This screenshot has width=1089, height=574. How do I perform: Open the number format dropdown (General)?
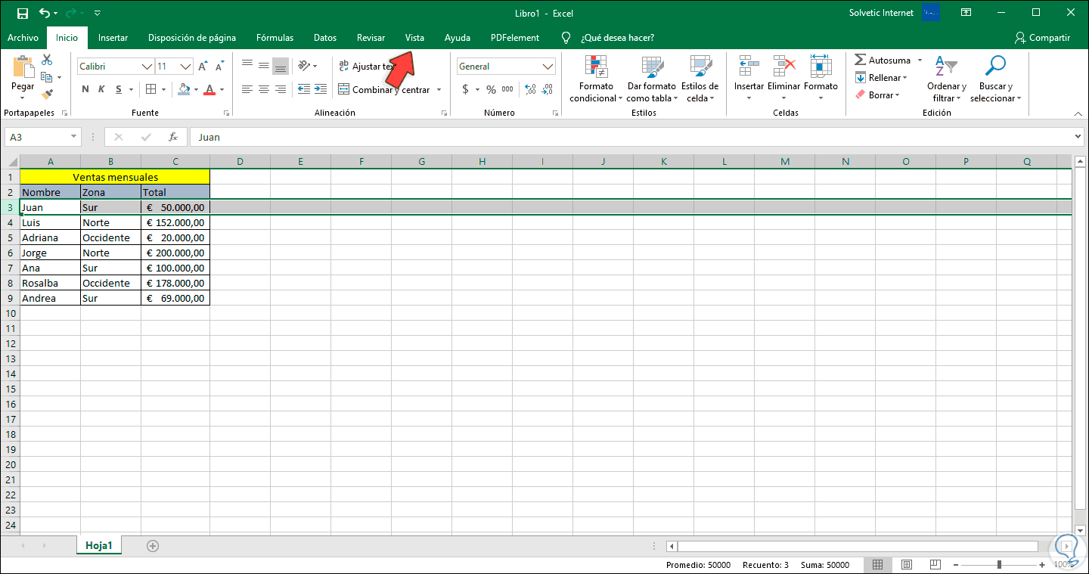coord(548,67)
